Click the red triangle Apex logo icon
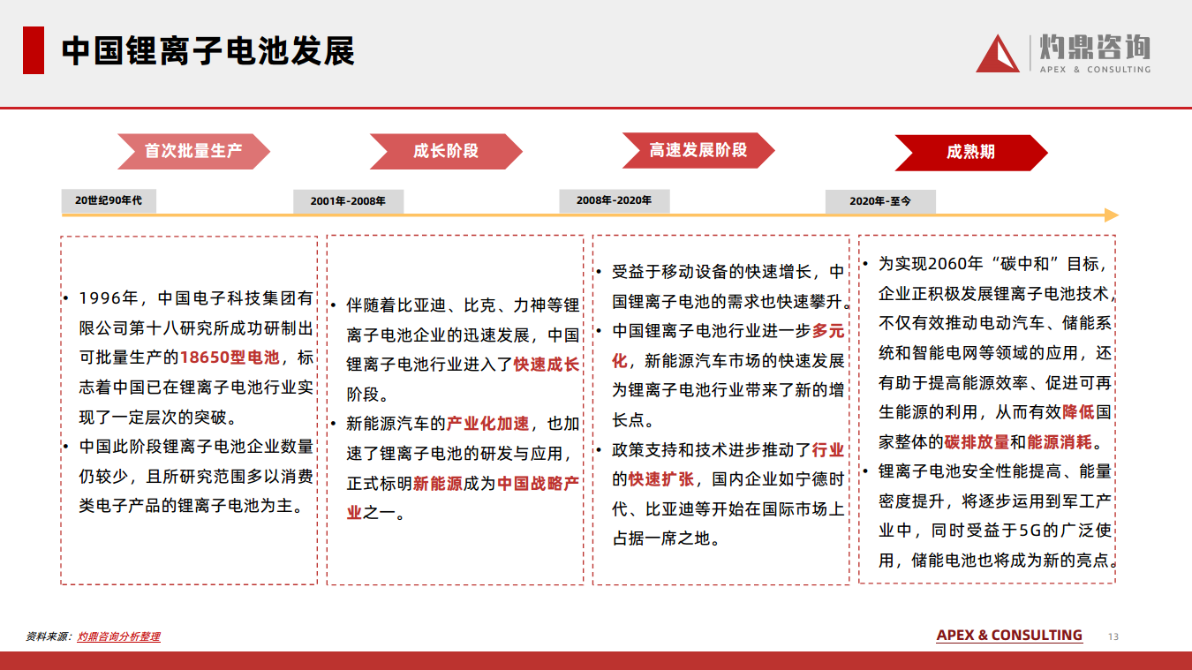1192x670 pixels. click(x=997, y=54)
